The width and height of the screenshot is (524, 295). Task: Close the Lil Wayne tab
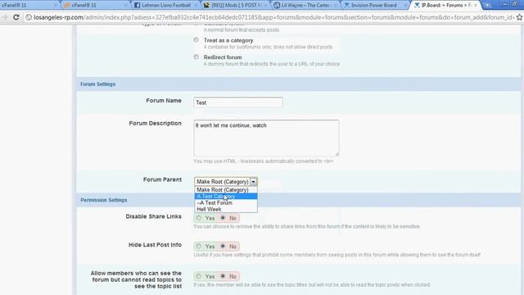pos(335,6)
